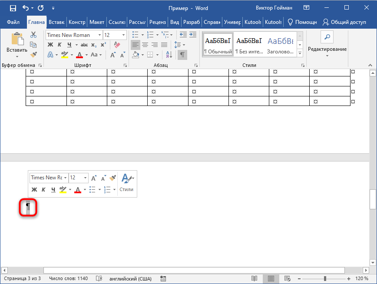Viewport: 377px width, 284px height.
Task: Click the zoom slider handle in status bar
Action: [x=325, y=278]
